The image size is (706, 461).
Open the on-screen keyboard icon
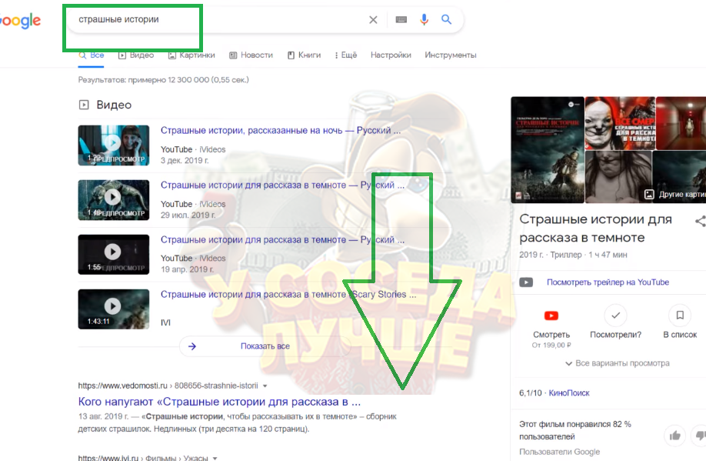(x=401, y=19)
